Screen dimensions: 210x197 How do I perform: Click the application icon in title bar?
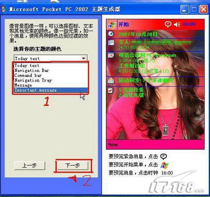tap(4, 9)
